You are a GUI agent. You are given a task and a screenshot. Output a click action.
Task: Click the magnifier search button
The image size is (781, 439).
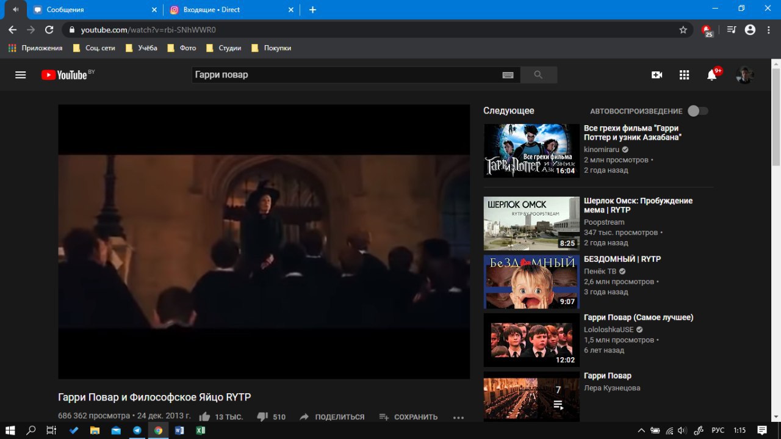point(538,75)
